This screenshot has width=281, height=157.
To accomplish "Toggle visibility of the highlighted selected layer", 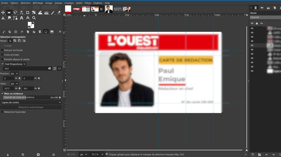I will click(x=252, y=45).
